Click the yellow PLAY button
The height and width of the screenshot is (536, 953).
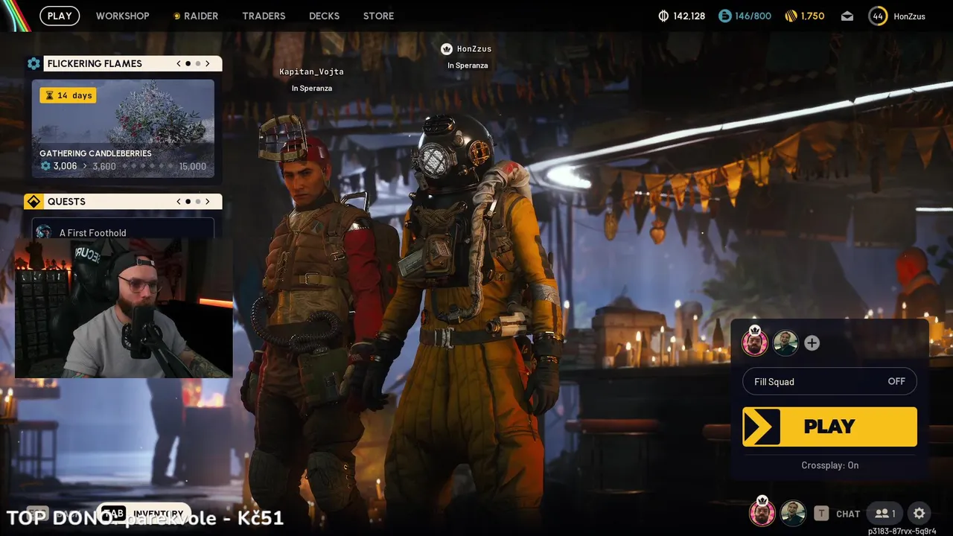click(x=829, y=427)
